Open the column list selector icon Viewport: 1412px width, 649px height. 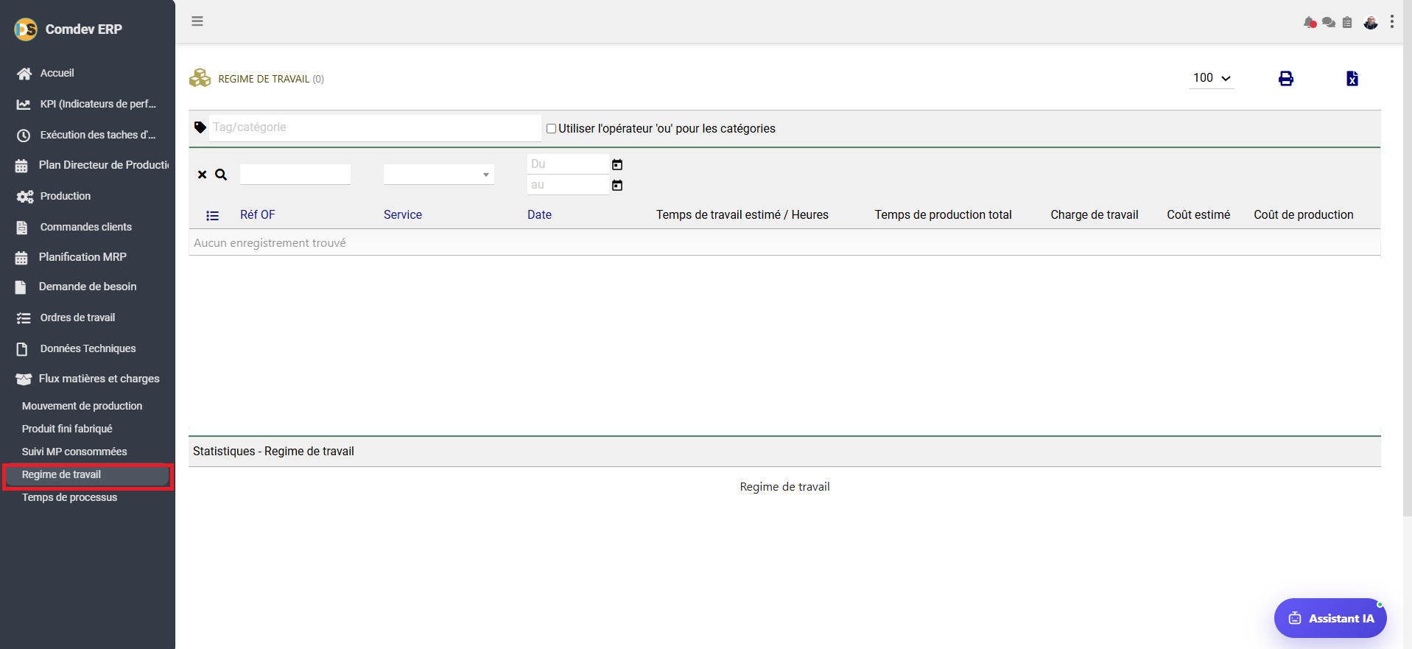coord(213,216)
